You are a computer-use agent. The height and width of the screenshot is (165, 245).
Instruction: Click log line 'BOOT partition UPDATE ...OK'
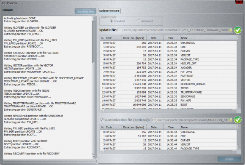coord(21,144)
